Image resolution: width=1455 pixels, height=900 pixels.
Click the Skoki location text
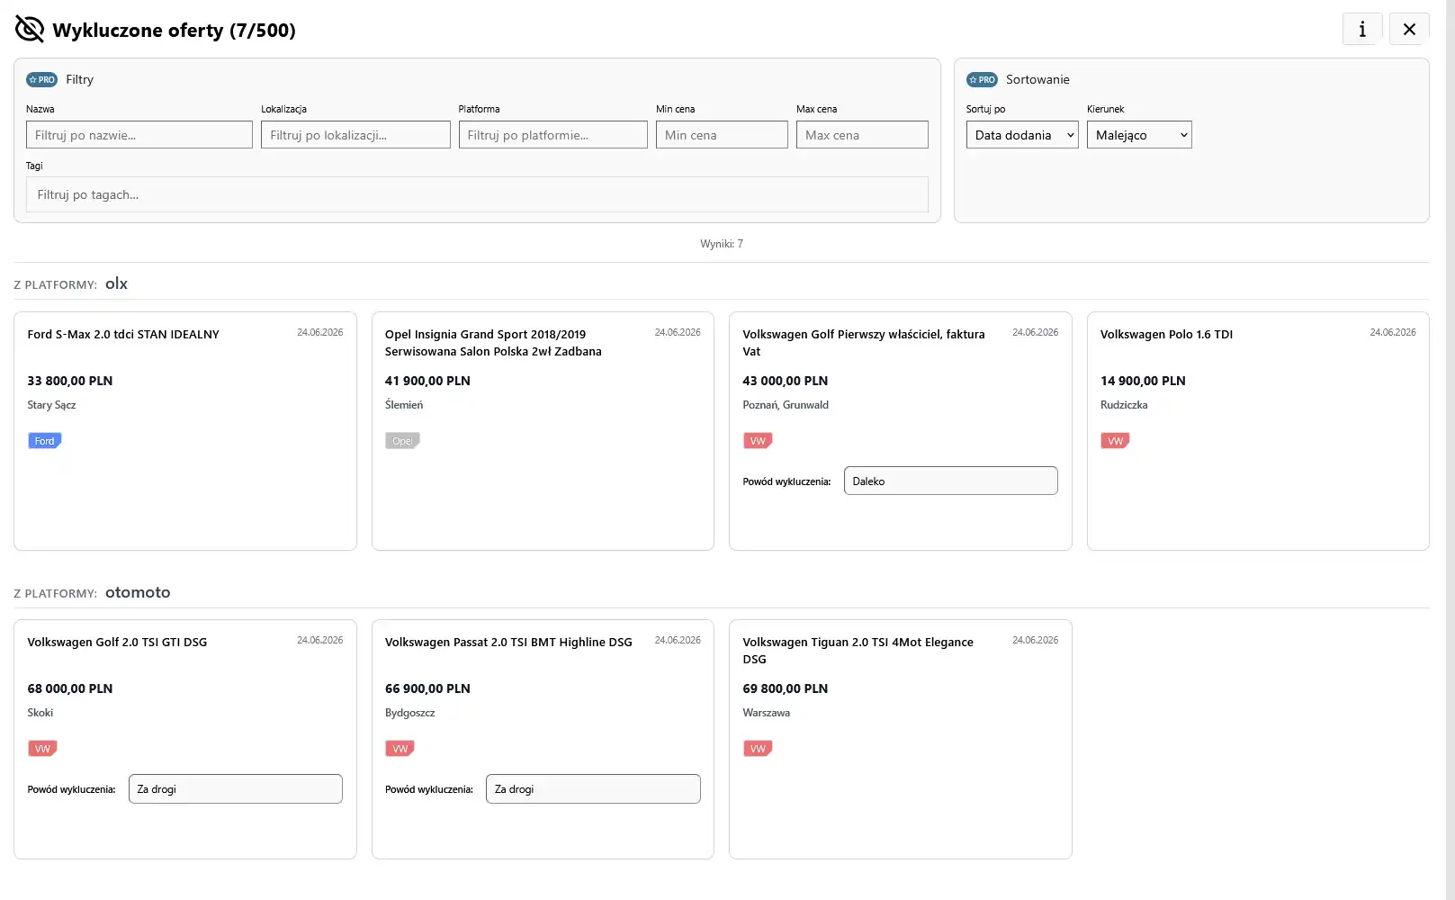point(40,713)
